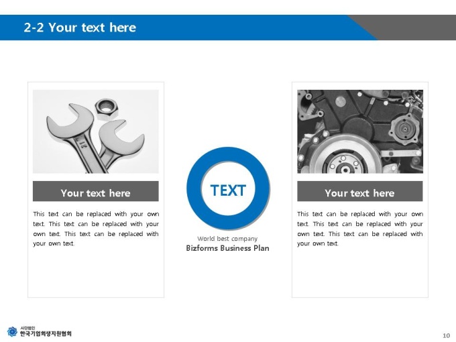The image size is (456, 342).
Task: Click the blue ring TEXT circle
Action: coord(228,188)
